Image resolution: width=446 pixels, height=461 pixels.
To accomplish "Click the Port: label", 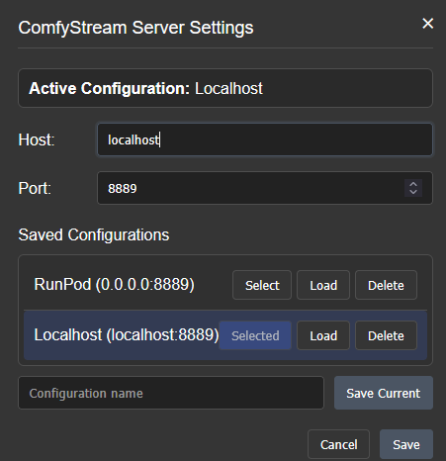I will [35, 188].
